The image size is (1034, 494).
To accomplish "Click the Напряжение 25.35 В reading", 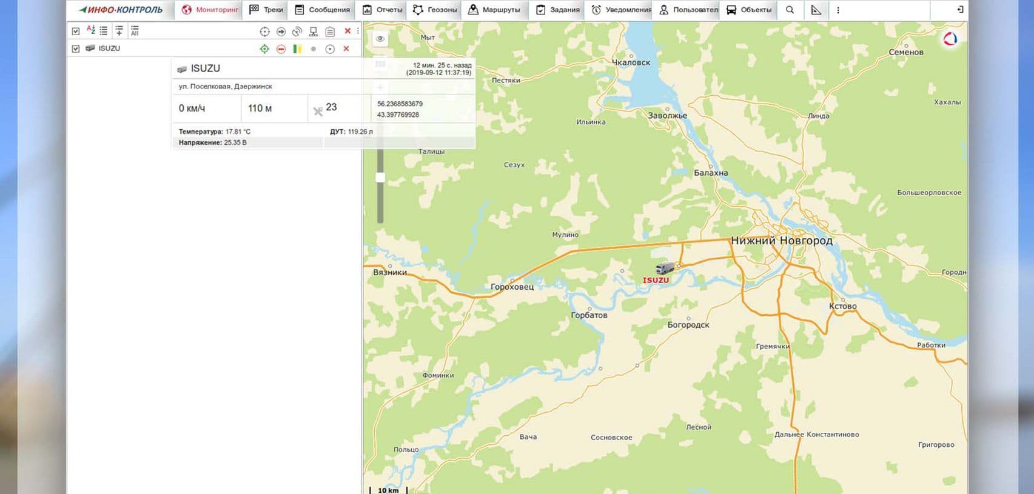I will tap(212, 142).
